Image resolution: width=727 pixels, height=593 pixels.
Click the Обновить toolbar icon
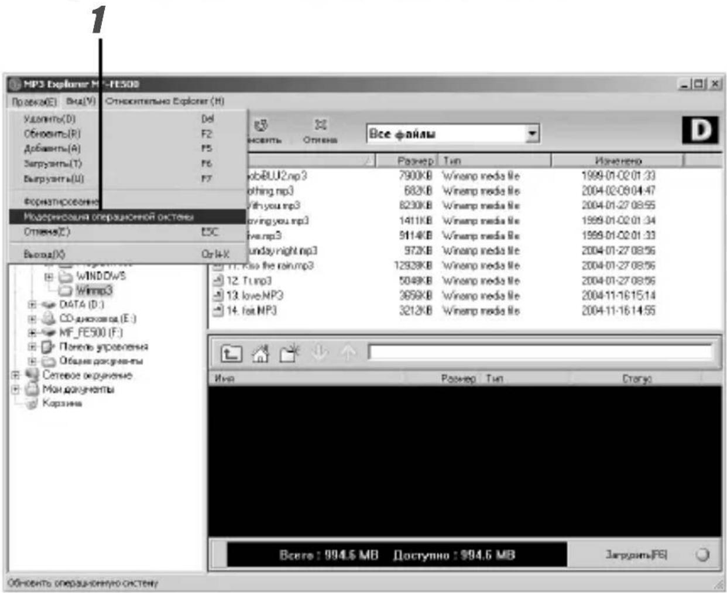260,126
